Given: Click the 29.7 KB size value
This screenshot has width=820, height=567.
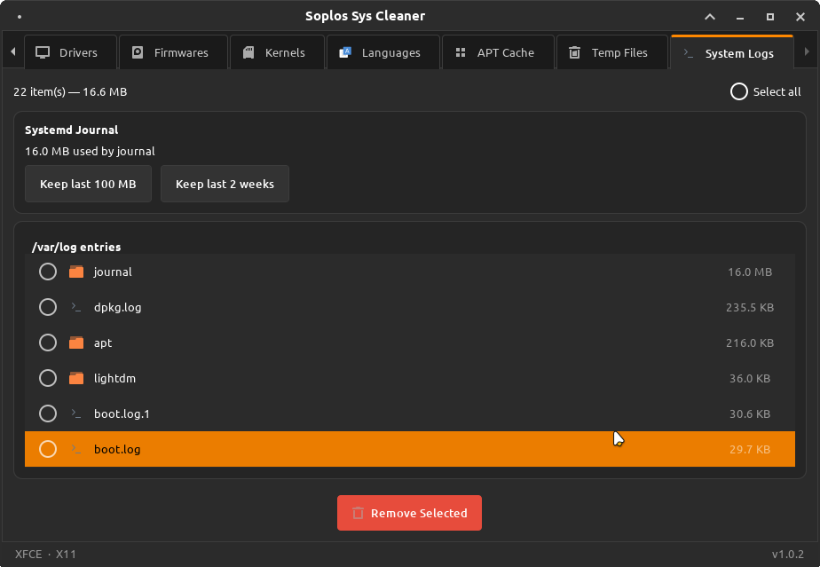Looking at the screenshot, I should tap(750, 449).
